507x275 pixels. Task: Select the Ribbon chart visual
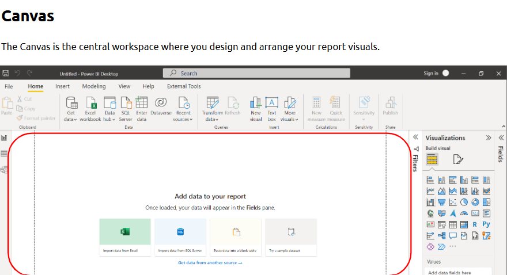click(486, 191)
